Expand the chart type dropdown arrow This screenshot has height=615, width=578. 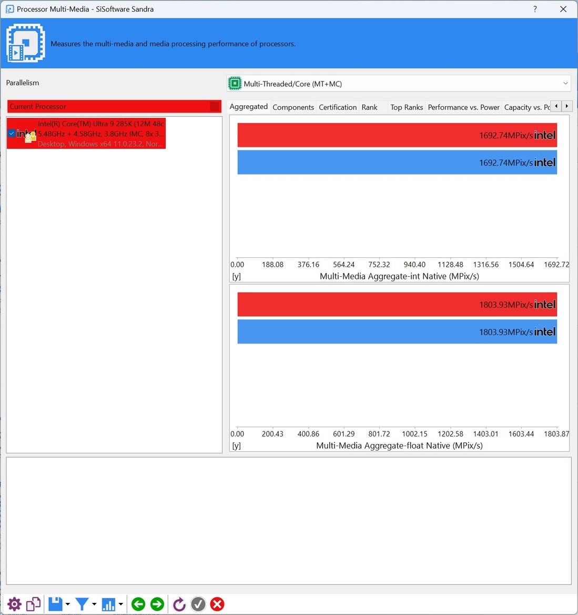[x=121, y=604]
